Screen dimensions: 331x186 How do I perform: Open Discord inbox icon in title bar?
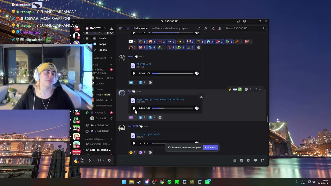[x=238, y=21]
